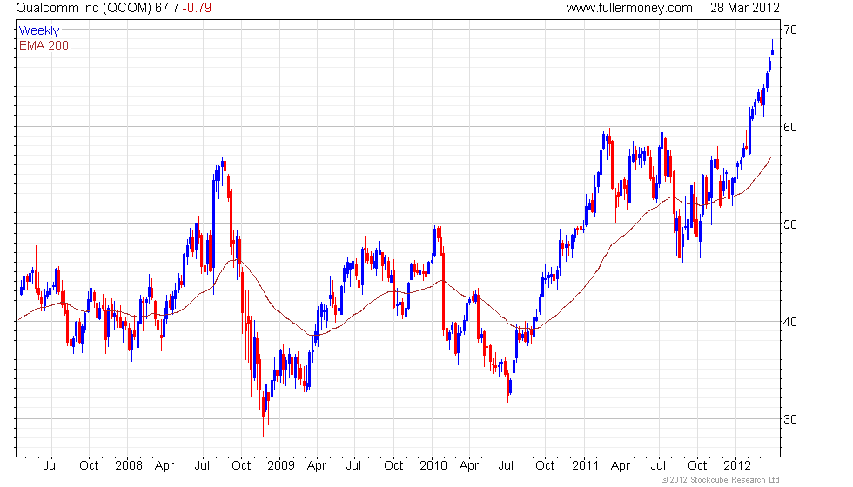The width and height of the screenshot is (853, 487).
Task: Click the 2012 label on the time axis
Action: click(x=737, y=466)
